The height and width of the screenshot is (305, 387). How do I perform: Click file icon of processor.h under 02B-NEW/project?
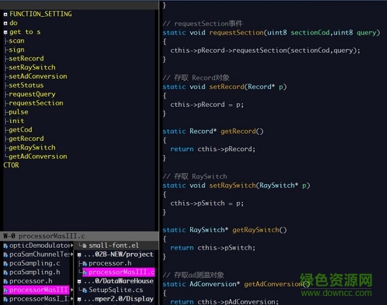click(x=85, y=264)
